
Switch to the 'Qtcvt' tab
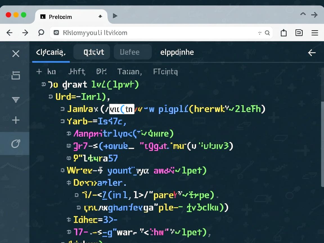pyautogui.click(x=94, y=52)
